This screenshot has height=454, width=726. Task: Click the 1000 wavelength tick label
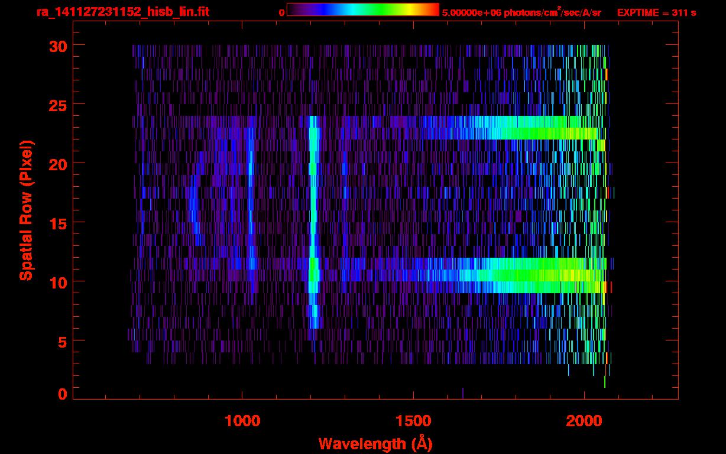click(242, 420)
